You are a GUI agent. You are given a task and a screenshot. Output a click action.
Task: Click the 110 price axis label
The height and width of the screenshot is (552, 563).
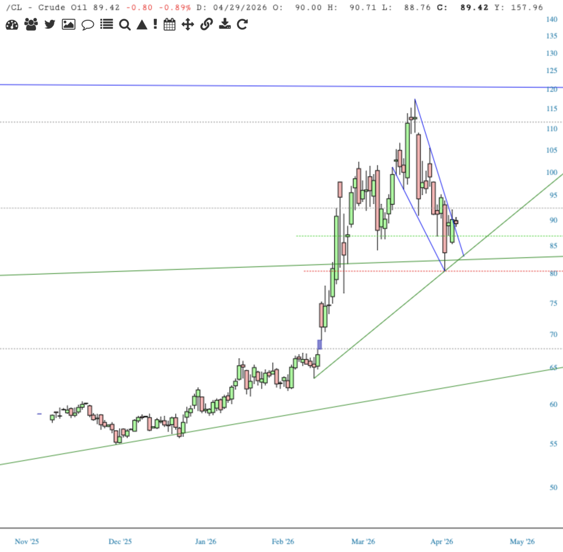552,129
